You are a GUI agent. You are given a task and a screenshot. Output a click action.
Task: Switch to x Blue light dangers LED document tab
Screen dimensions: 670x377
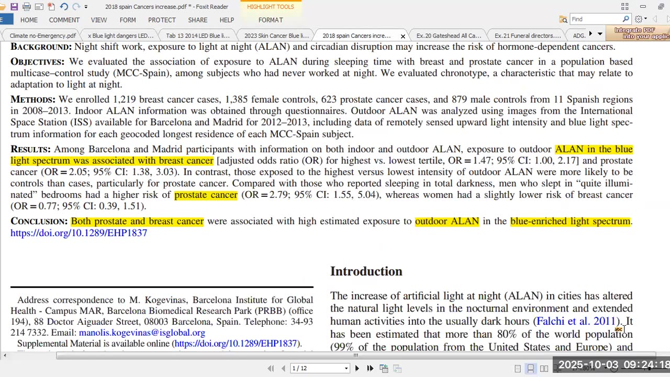[120, 36]
